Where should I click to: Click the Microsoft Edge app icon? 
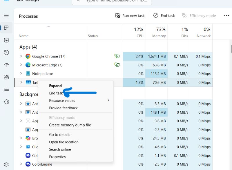[x=28, y=65]
